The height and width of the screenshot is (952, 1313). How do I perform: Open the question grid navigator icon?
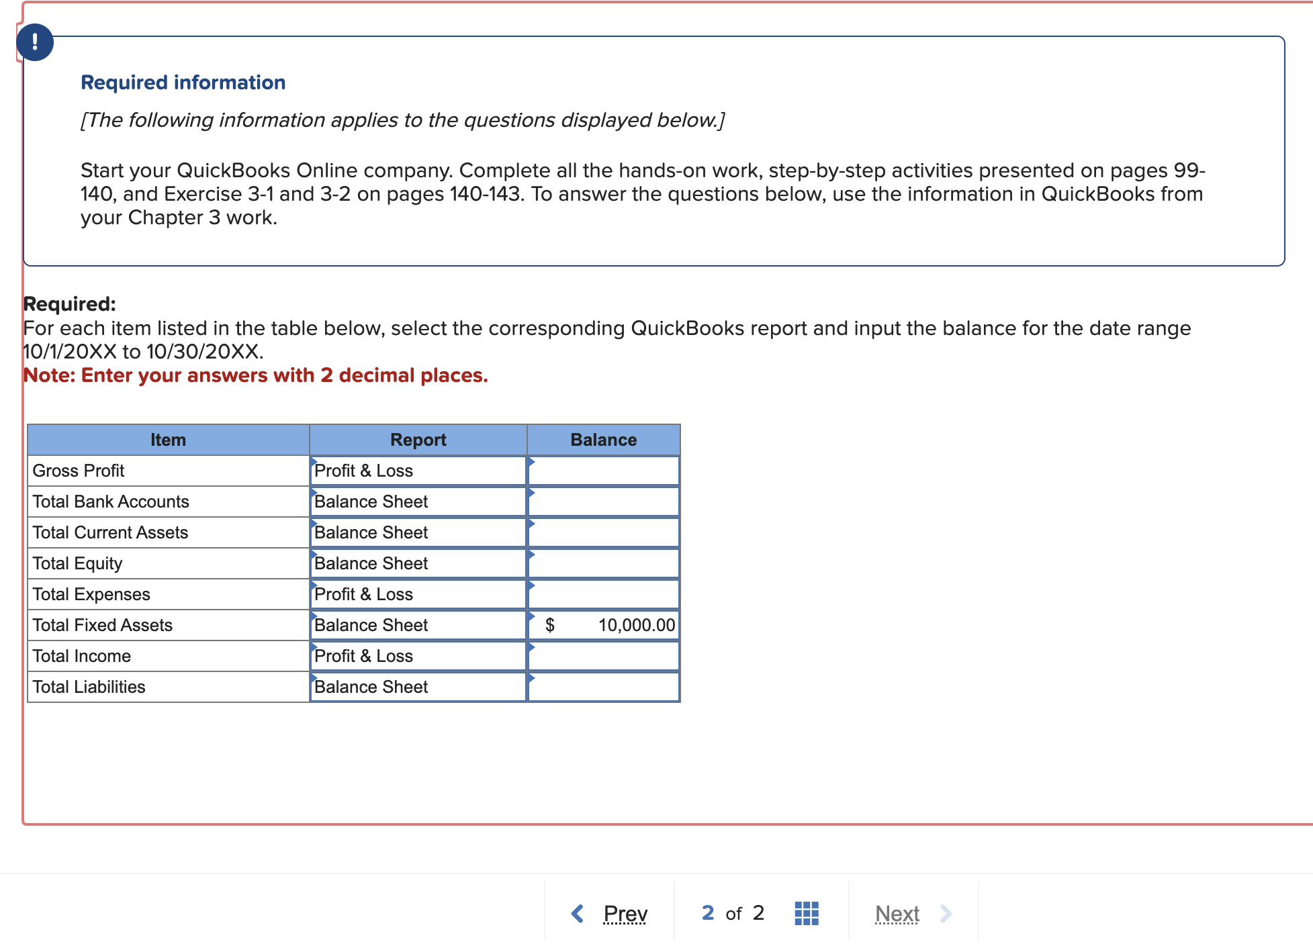click(806, 913)
